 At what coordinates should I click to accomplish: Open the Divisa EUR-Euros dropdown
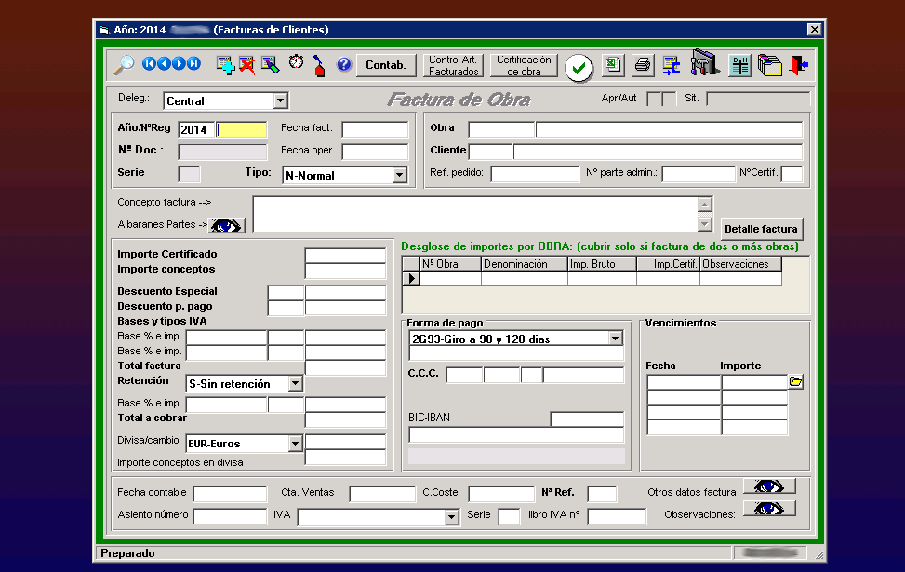point(295,444)
